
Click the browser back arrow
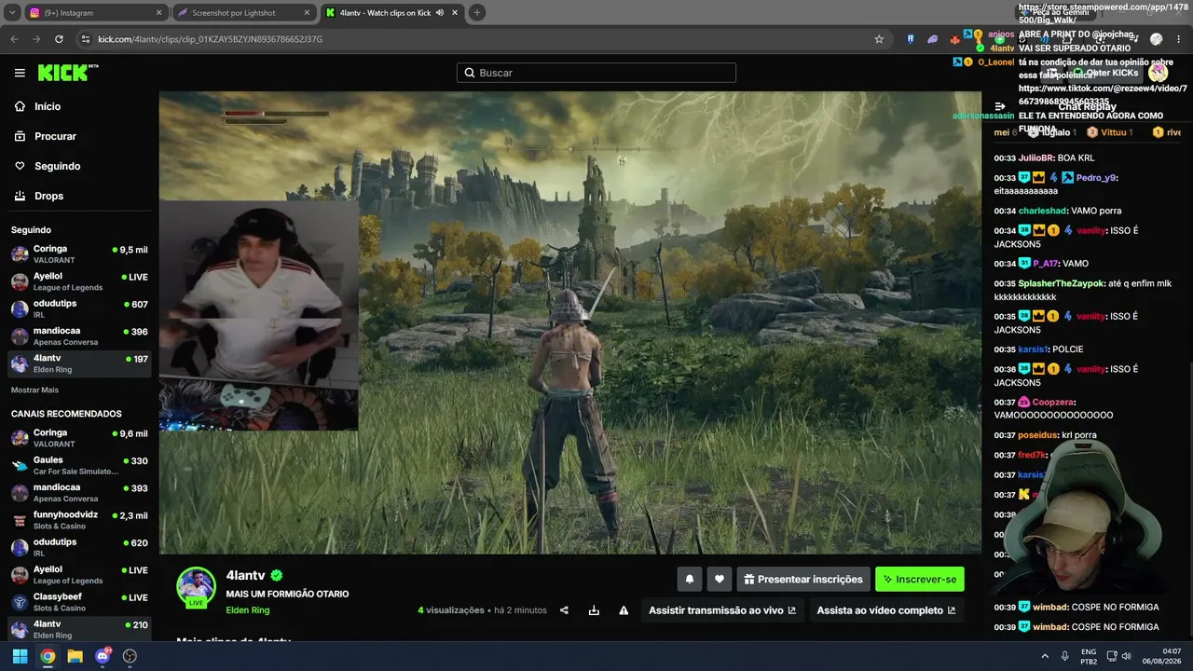(x=14, y=39)
